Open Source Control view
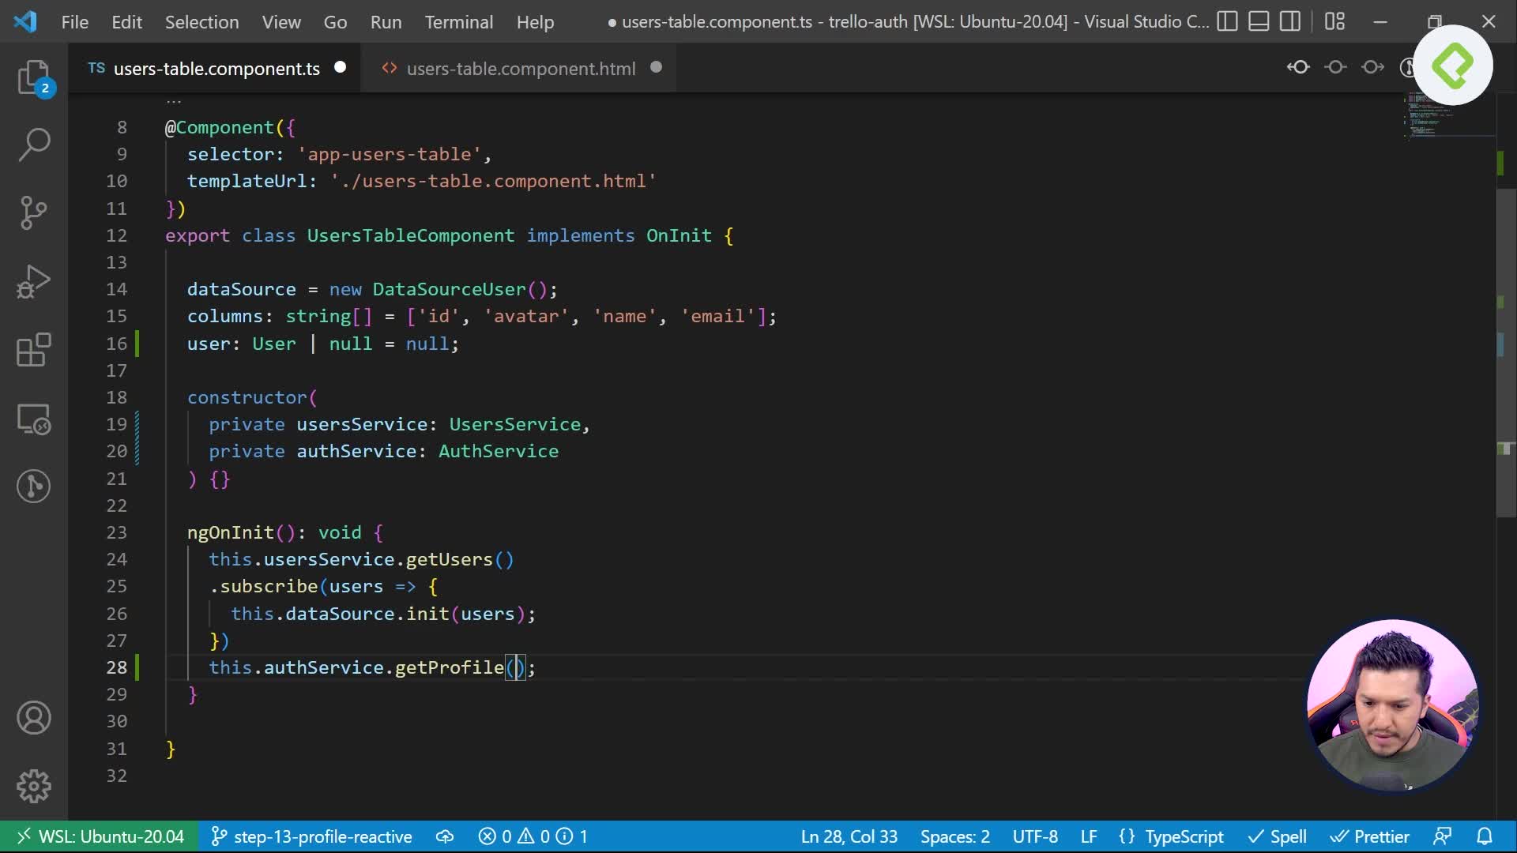Image resolution: width=1517 pixels, height=853 pixels. (x=34, y=212)
